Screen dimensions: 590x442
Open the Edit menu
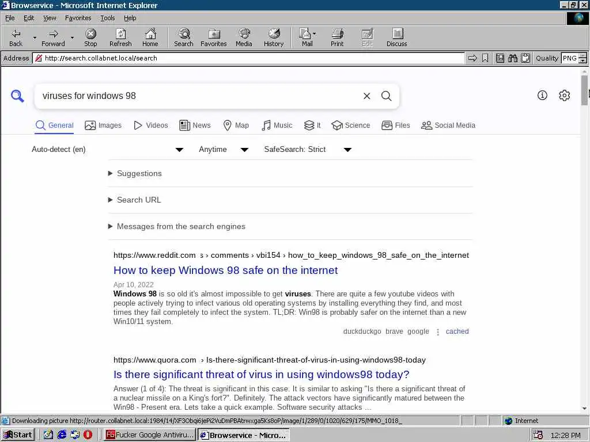[29, 18]
